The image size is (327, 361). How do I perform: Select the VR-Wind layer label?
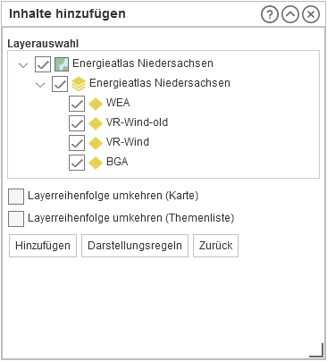(x=128, y=142)
